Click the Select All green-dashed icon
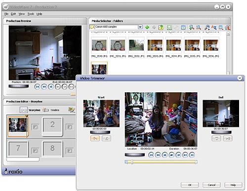This screenshot has width=247, height=191. [x=169, y=27]
